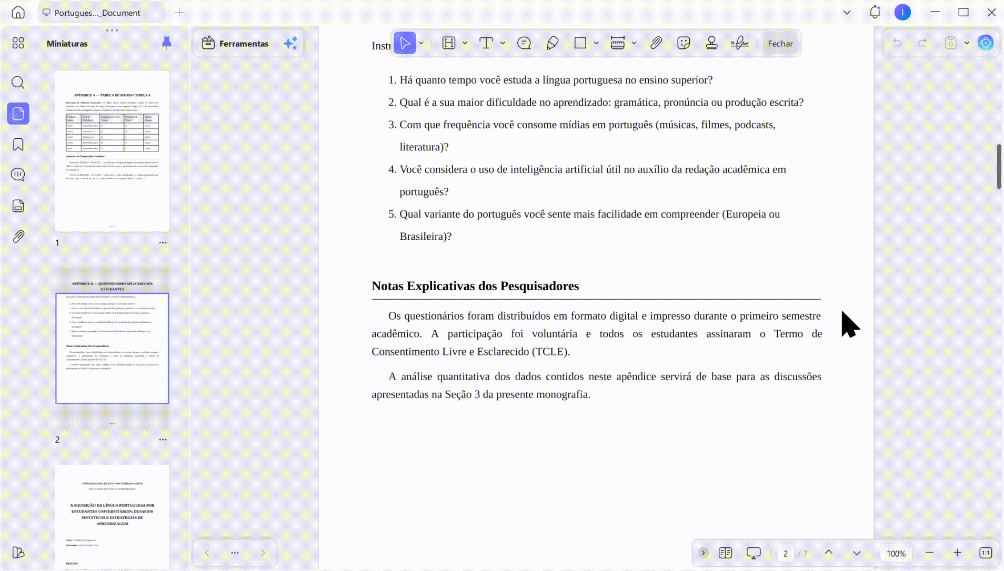Open the AI assistant swirl icon
Image resolution: width=1004 pixels, height=571 pixels.
(x=986, y=43)
